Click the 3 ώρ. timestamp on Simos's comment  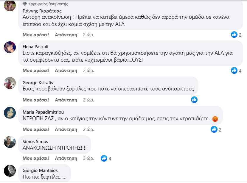click(x=88, y=158)
